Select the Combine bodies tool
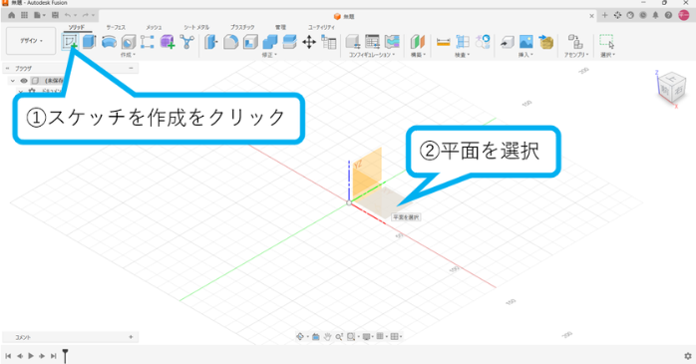The height and width of the screenshot is (364, 696). 270,42
